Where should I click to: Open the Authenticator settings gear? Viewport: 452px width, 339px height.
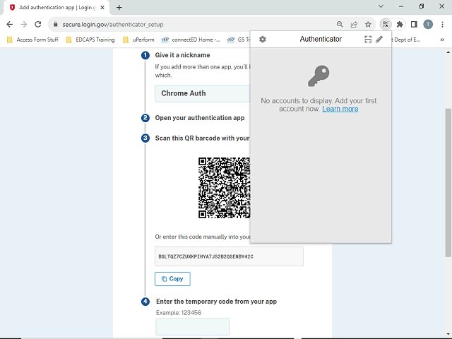(262, 40)
